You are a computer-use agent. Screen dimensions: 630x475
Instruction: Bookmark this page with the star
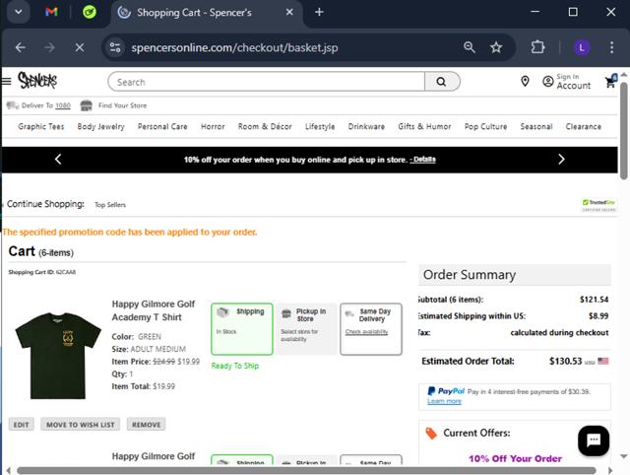[x=496, y=47]
